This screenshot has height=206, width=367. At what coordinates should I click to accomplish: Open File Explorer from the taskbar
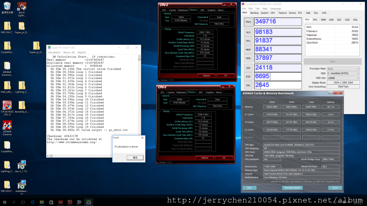coord(42,202)
